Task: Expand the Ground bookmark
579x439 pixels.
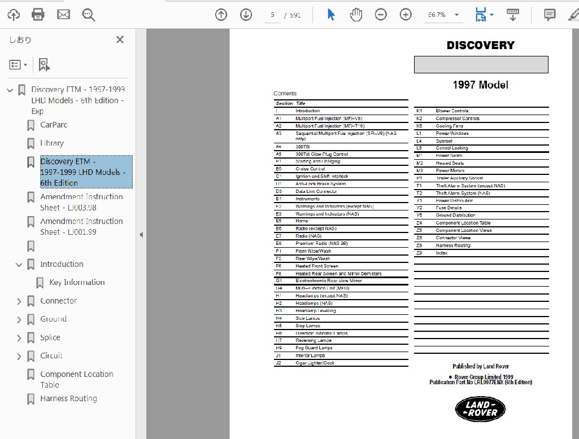Action: click(x=19, y=320)
